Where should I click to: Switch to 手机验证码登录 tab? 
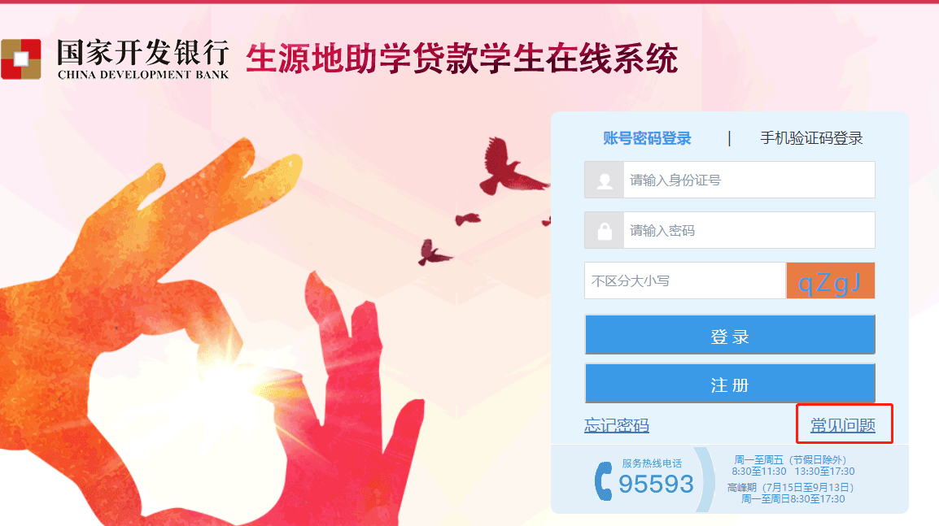click(811, 138)
